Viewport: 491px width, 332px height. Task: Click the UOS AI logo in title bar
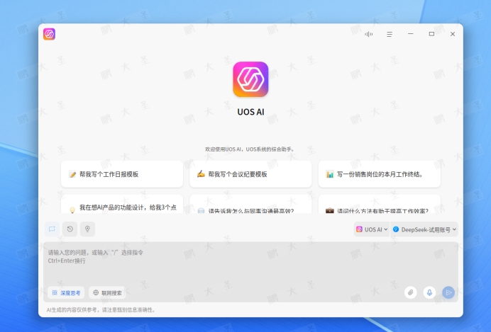click(49, 34)
